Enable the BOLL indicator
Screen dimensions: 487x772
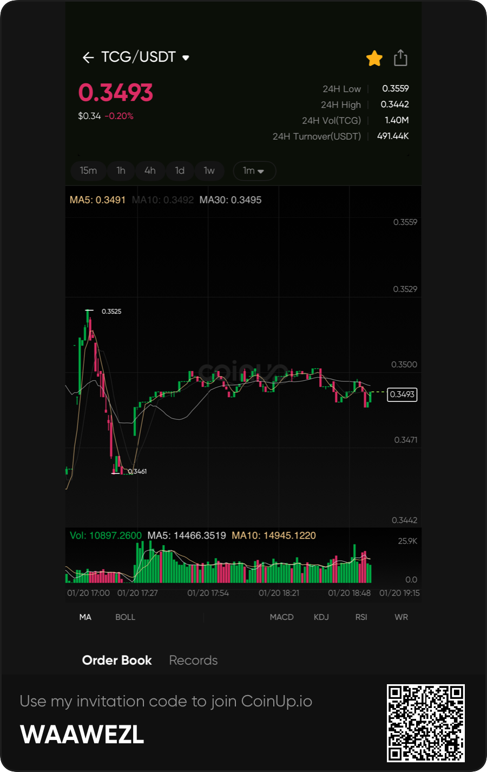125,617
